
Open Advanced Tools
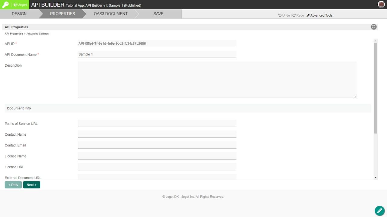pos(320,15)
